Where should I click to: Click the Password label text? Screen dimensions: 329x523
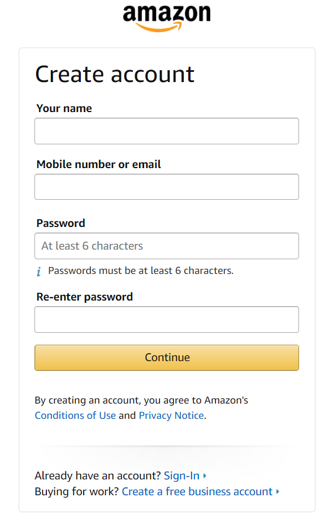(60, 223)
